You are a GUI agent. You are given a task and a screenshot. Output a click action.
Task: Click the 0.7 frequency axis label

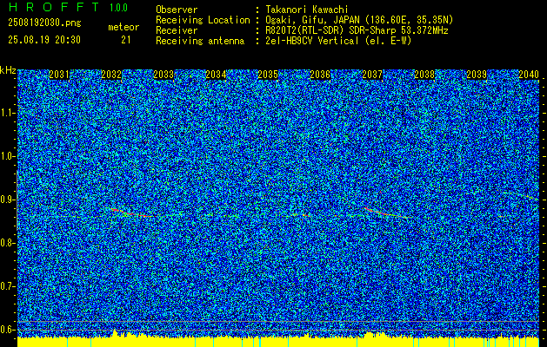point(8,286)
